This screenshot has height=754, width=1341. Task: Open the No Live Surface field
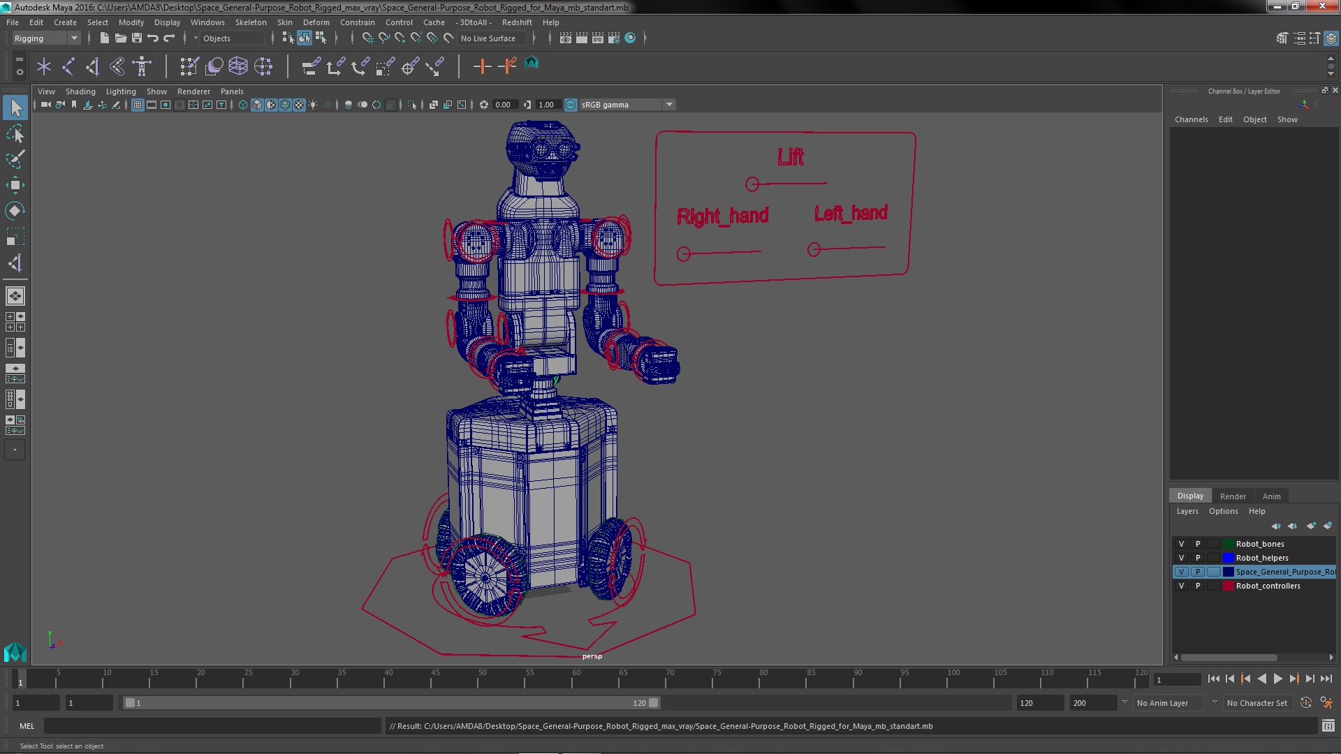pyautogui.click(x=491, y=38)
